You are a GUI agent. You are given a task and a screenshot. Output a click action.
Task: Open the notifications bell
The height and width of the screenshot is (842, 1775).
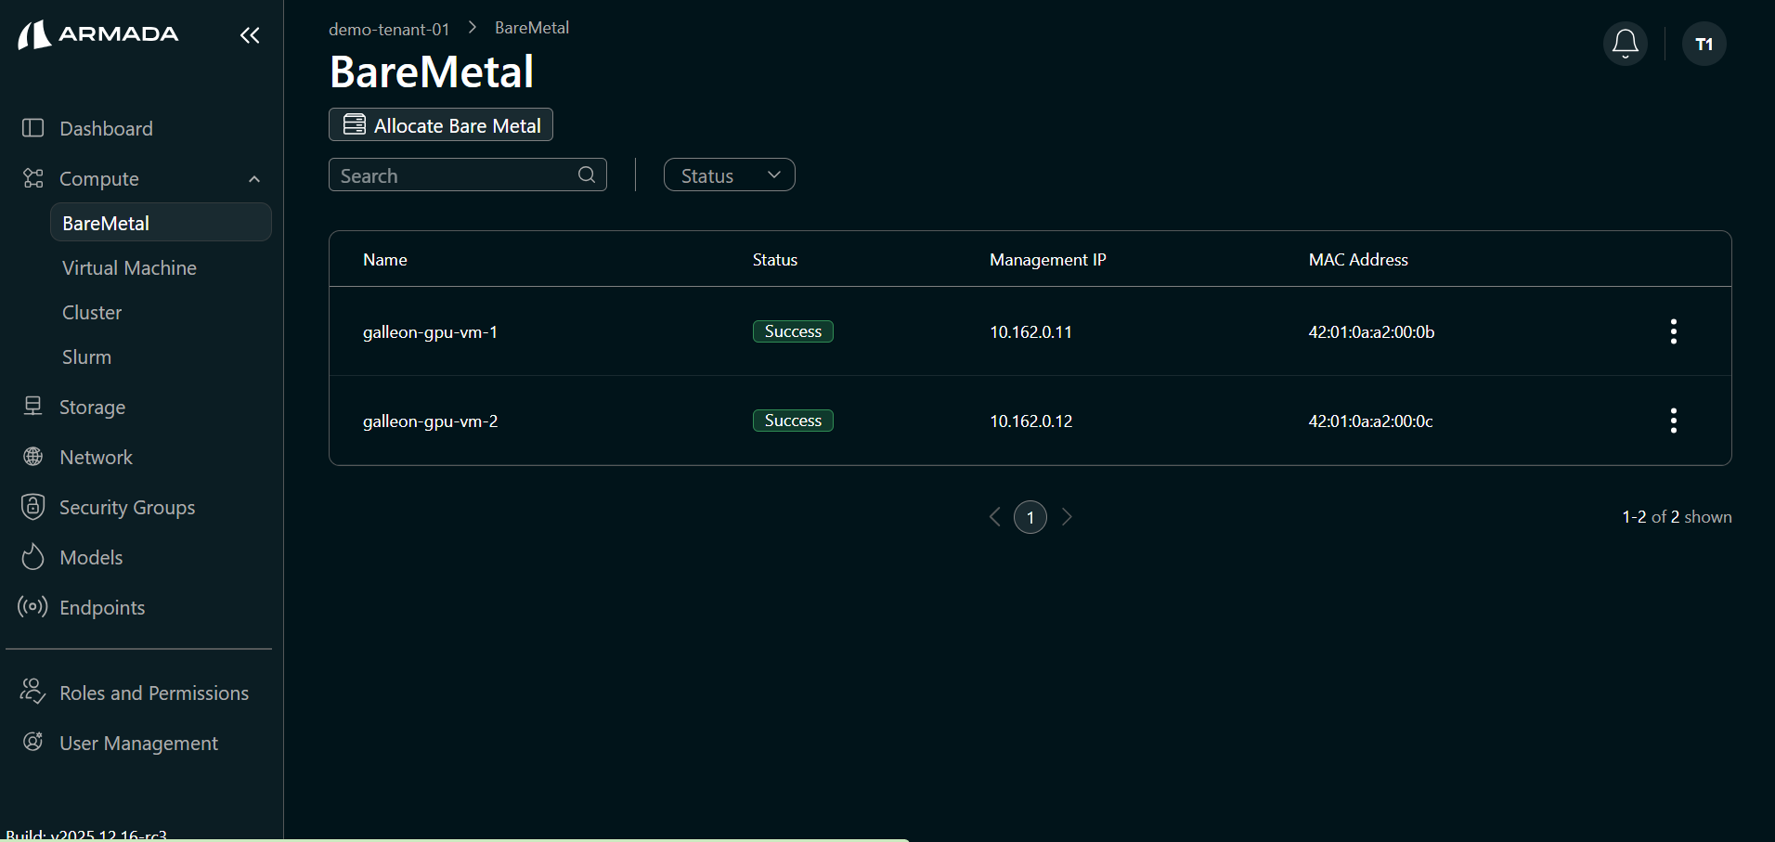pos(1625,44)
